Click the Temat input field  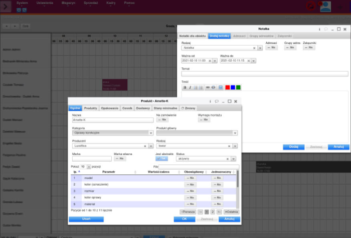coord(264,74)
